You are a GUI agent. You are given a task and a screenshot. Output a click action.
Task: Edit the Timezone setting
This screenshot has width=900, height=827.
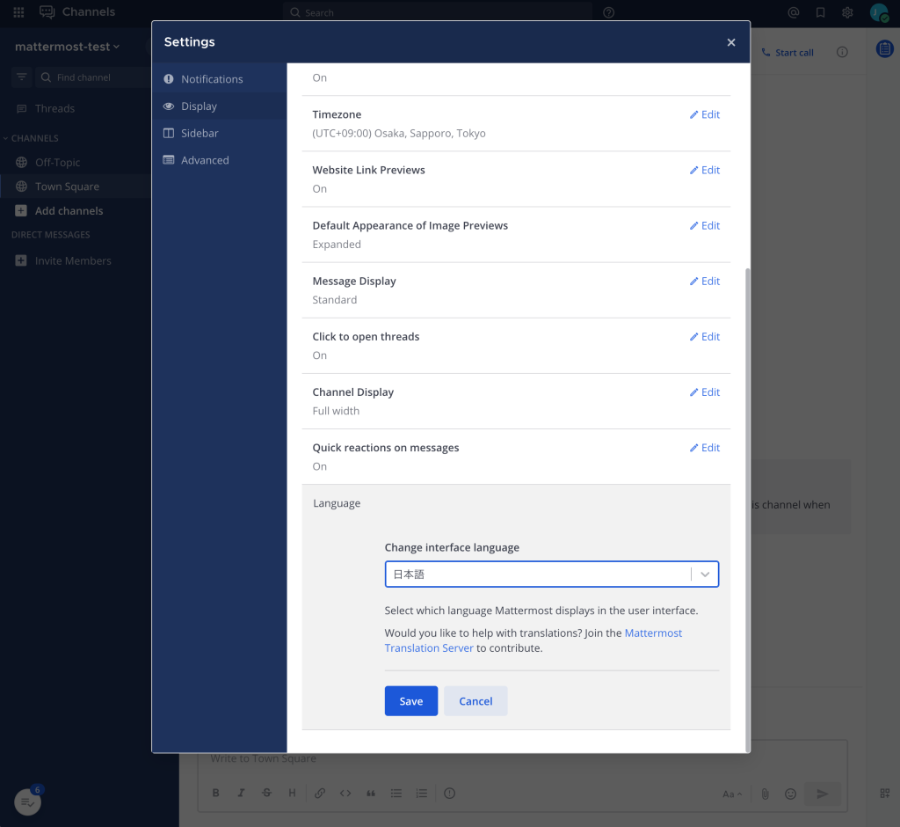click(x=704, y=114)
